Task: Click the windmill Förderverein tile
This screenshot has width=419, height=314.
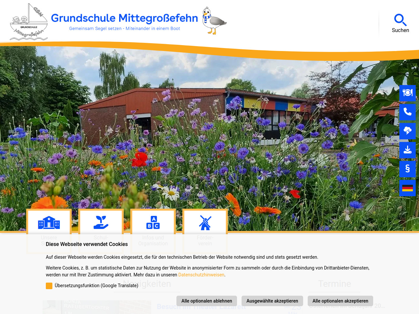Action: pos(205,222)
